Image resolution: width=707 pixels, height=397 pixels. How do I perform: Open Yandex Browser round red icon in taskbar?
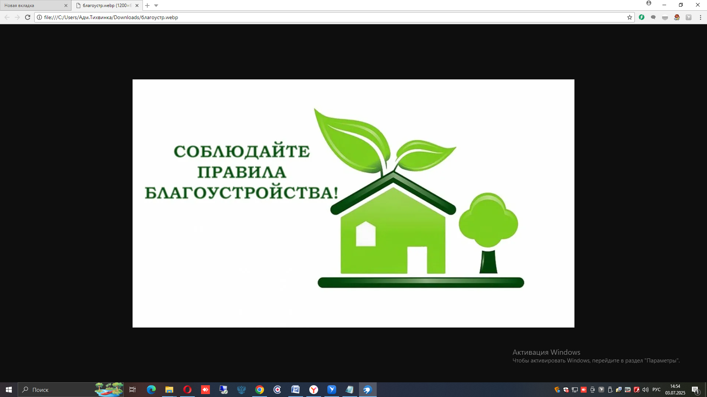coord(314,390)
